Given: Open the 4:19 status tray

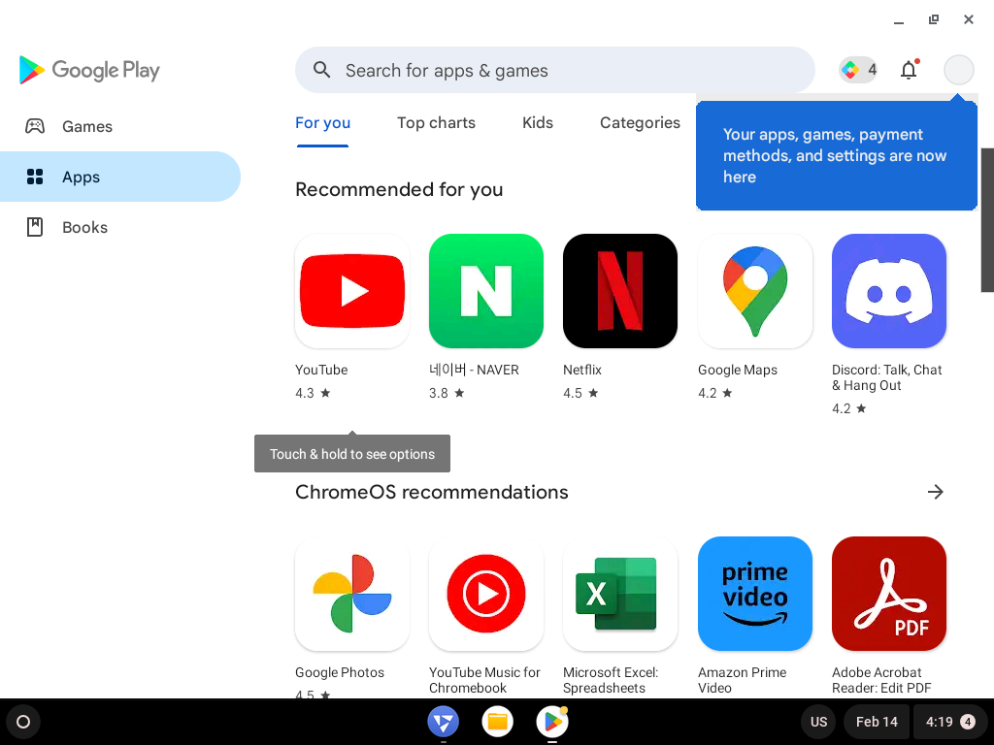Looking at the screenshot, I should tap(949, 722).
